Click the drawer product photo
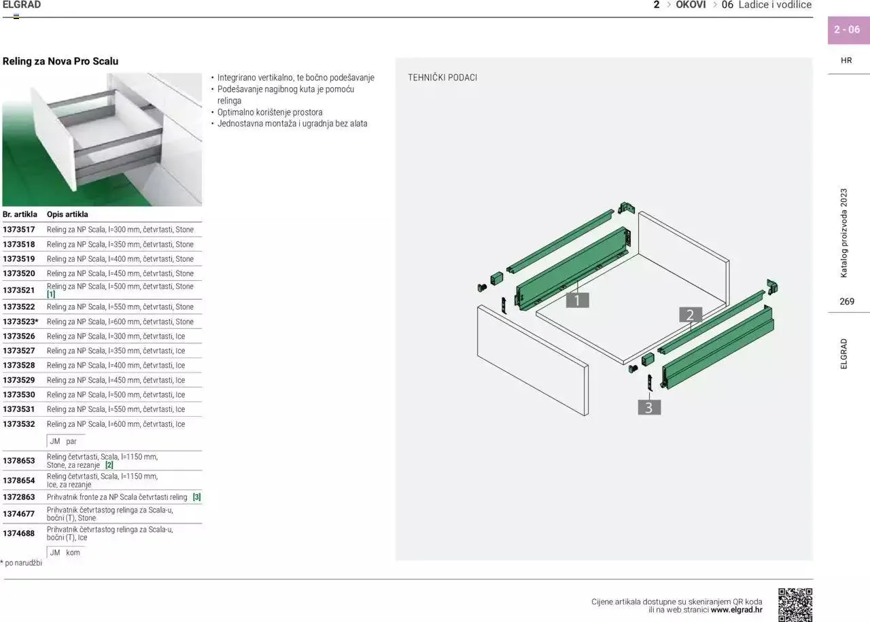This screenshot has height=622, width=870. pos(102,139)
